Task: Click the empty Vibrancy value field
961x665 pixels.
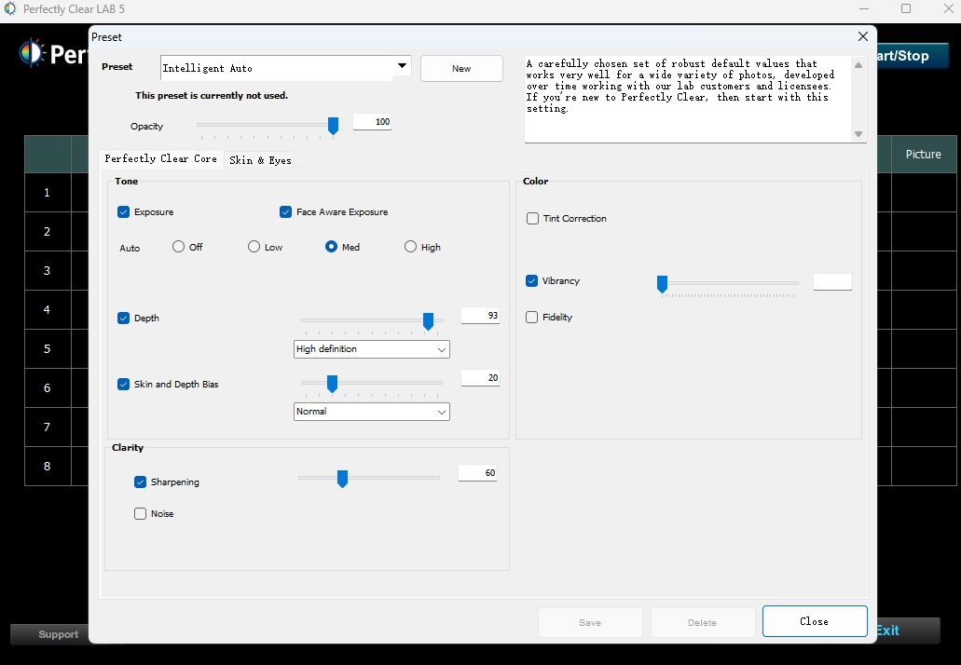Action: pos(832,281)
